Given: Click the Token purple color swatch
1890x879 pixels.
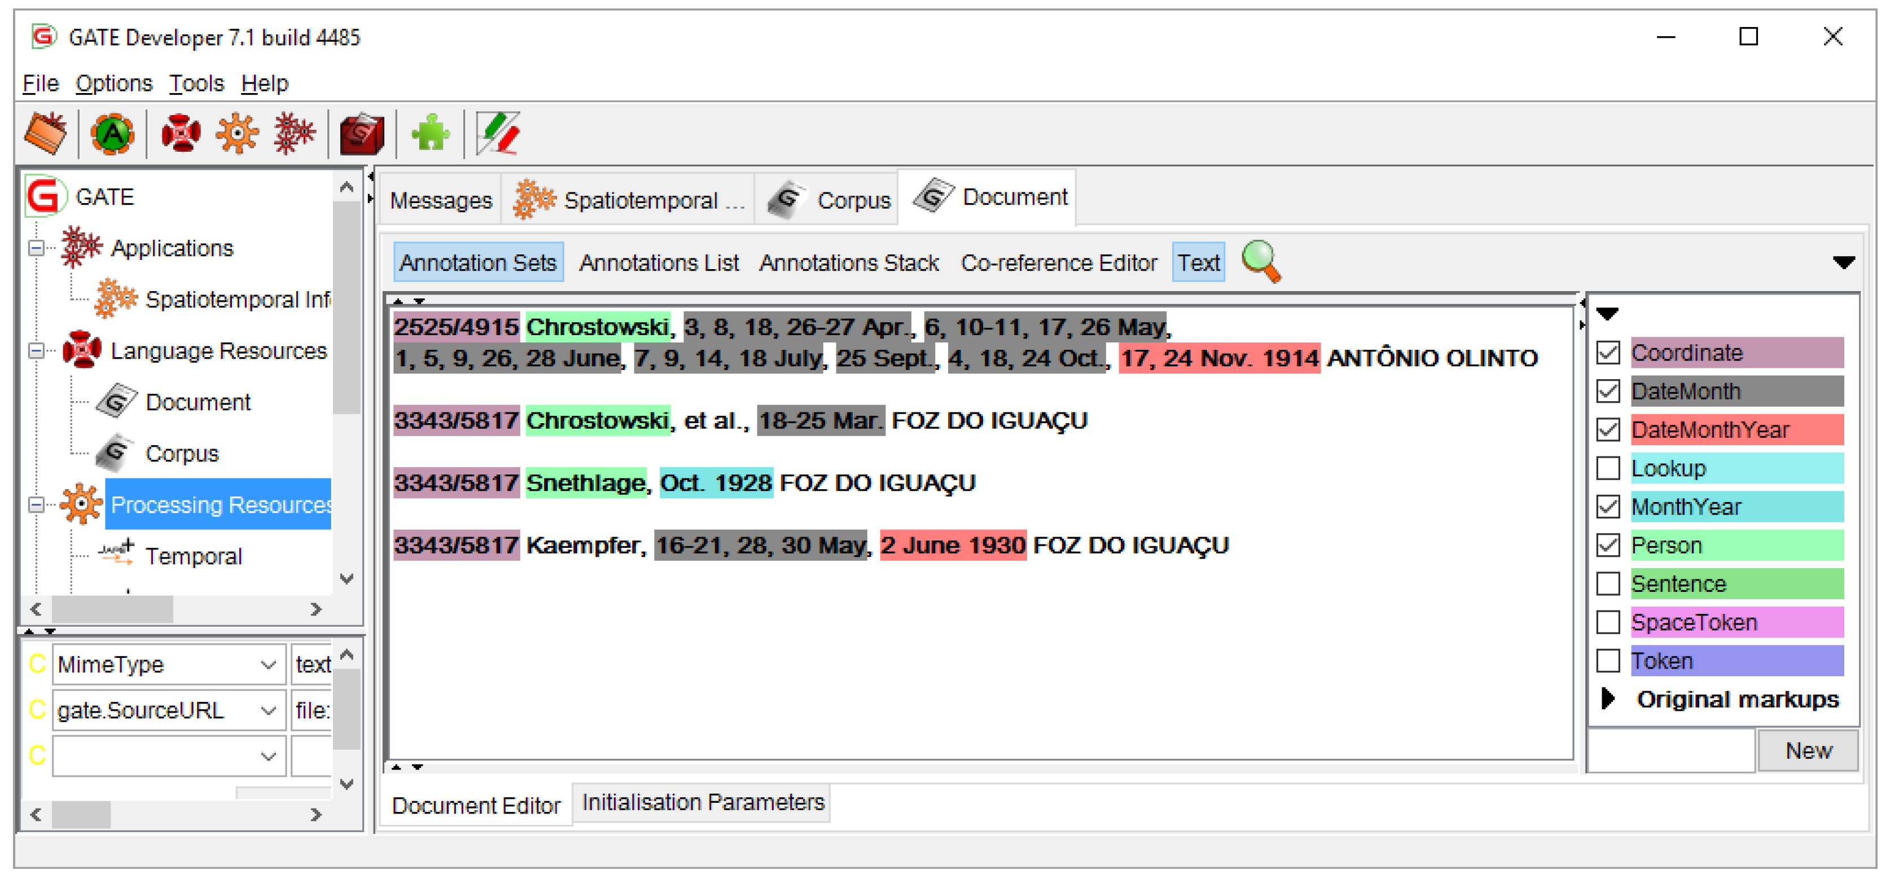Looking at the screenshot, I should point(1736,660).
